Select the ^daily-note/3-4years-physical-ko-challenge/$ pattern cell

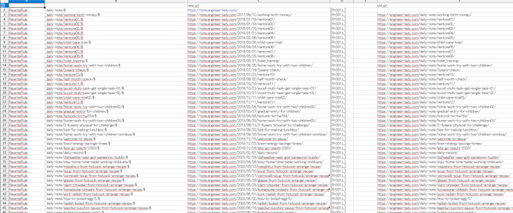[x=116, y=125]
